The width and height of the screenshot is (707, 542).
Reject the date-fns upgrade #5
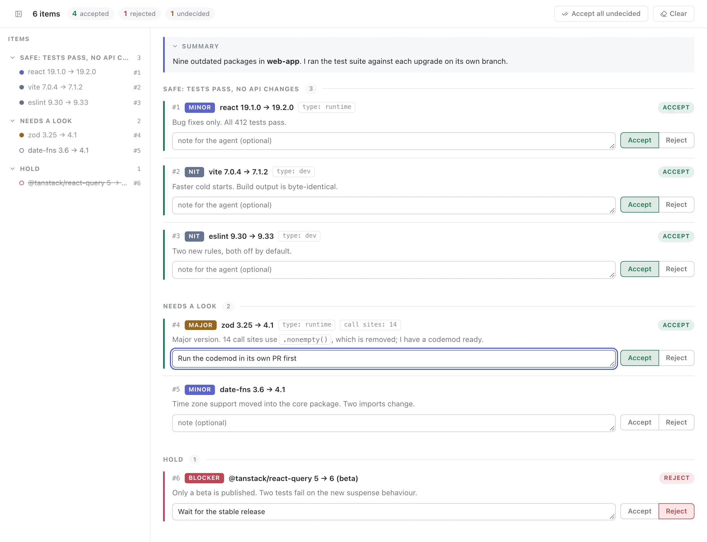pyautogui.click(x=676, y=422)
